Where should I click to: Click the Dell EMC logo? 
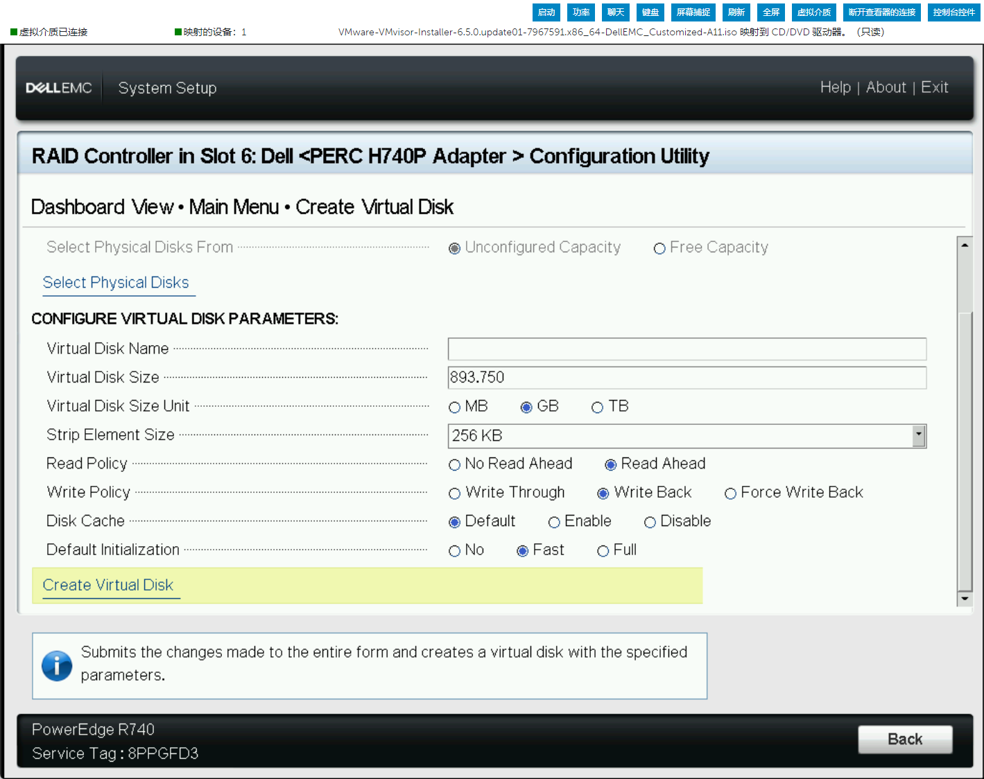coord(59,88)
